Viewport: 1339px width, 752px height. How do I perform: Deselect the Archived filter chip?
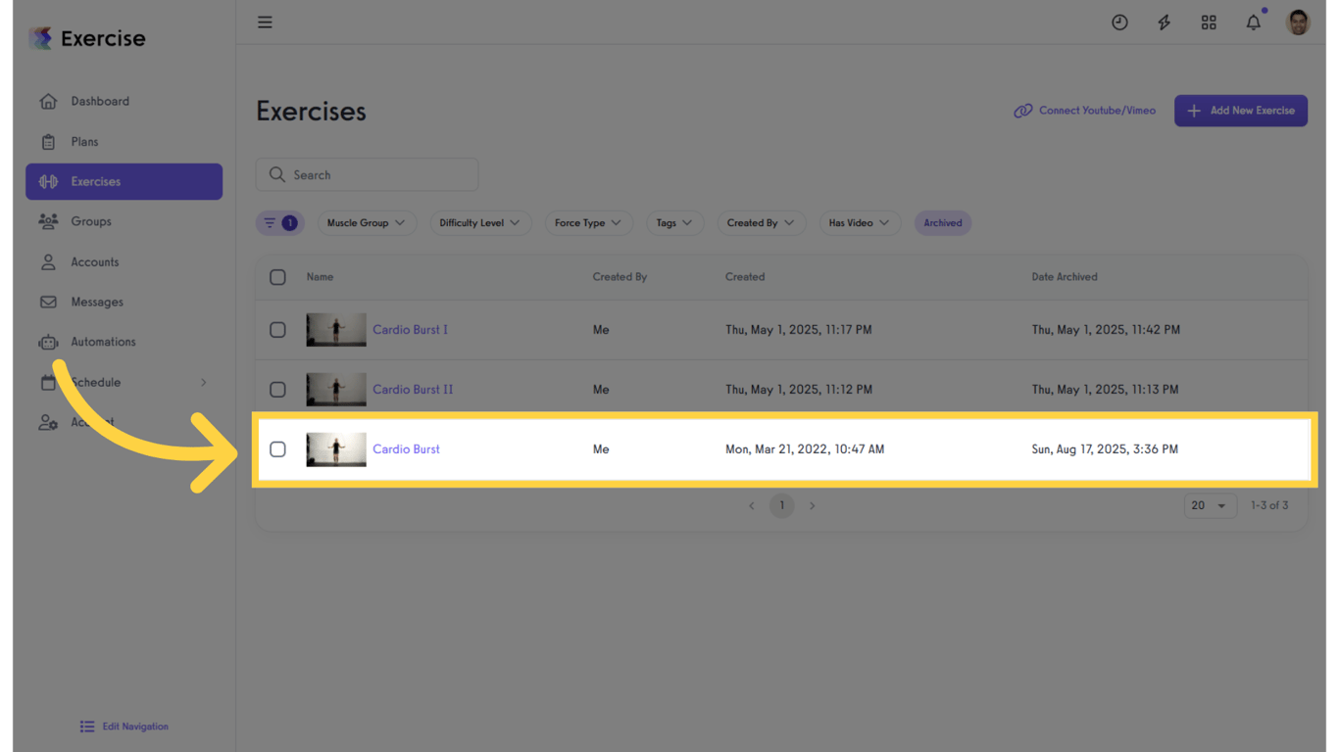click(942, 222)
